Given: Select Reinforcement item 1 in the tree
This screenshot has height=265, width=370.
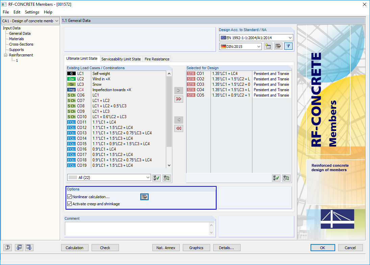Looking at the screenshot, I should (17, 60).
